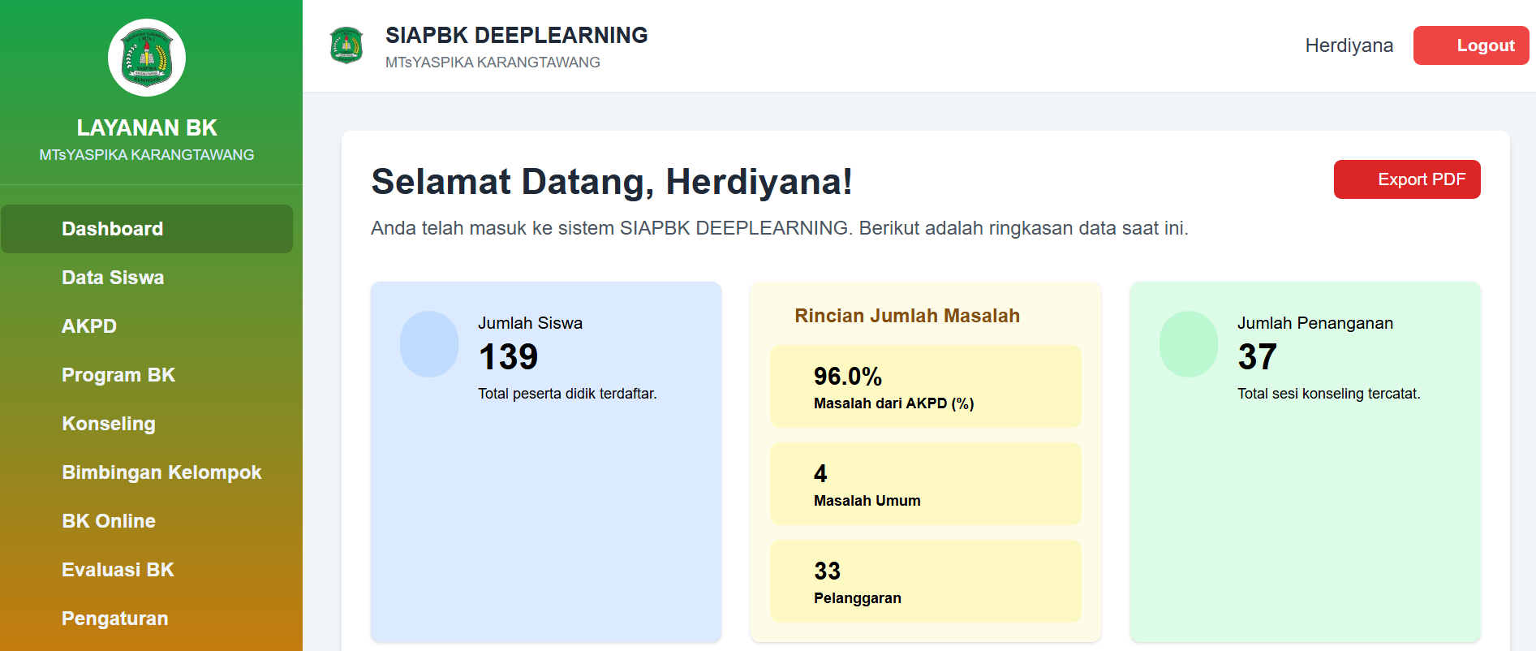Click the Selamat Datang, Herdiyana! heading

click(612, 182)
